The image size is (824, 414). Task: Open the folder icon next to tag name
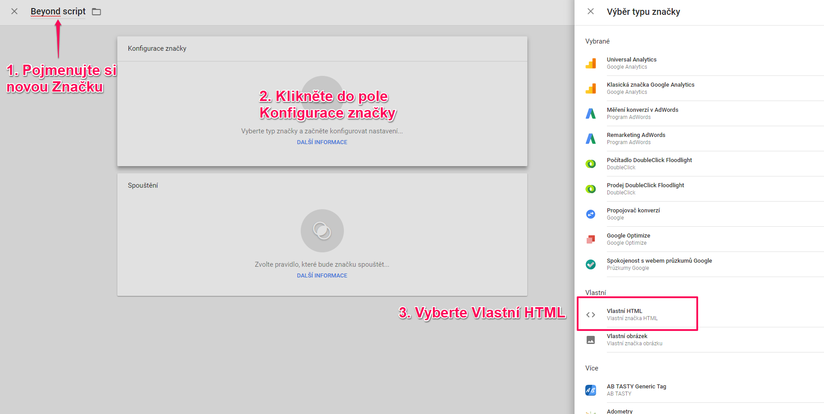point(96,12)
